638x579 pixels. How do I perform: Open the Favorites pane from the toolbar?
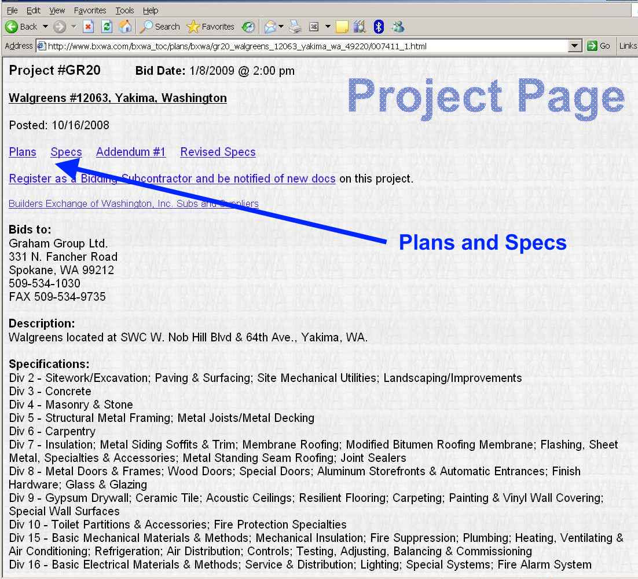210,27
